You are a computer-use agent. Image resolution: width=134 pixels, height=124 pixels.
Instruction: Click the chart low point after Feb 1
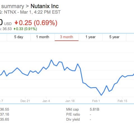[101, 95]
